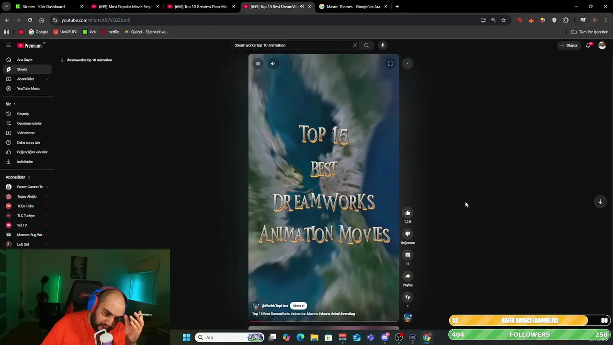613x345 pixels.
Task: Open Easter GamersTv channel subscription
Action: click(27, 187)
